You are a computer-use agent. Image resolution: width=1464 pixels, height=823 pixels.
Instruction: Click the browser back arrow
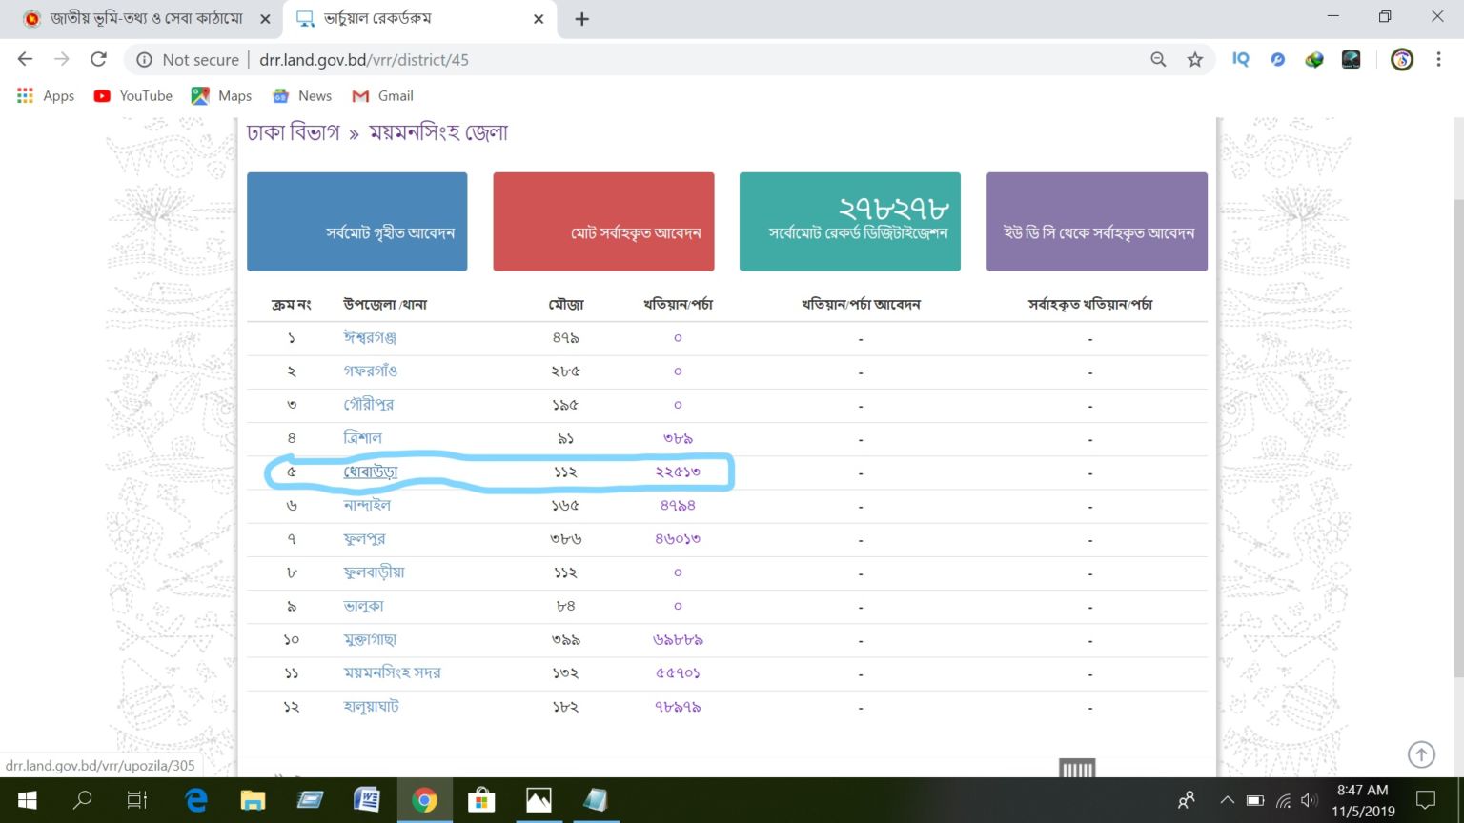coord(26,59)
